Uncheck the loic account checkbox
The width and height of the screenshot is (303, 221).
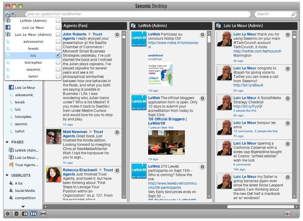tap(58, 55)
